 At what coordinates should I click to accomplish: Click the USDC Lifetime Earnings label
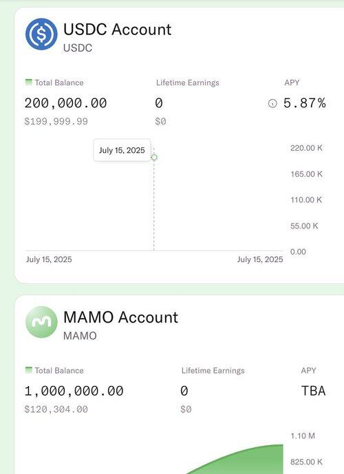coord(188,83)
